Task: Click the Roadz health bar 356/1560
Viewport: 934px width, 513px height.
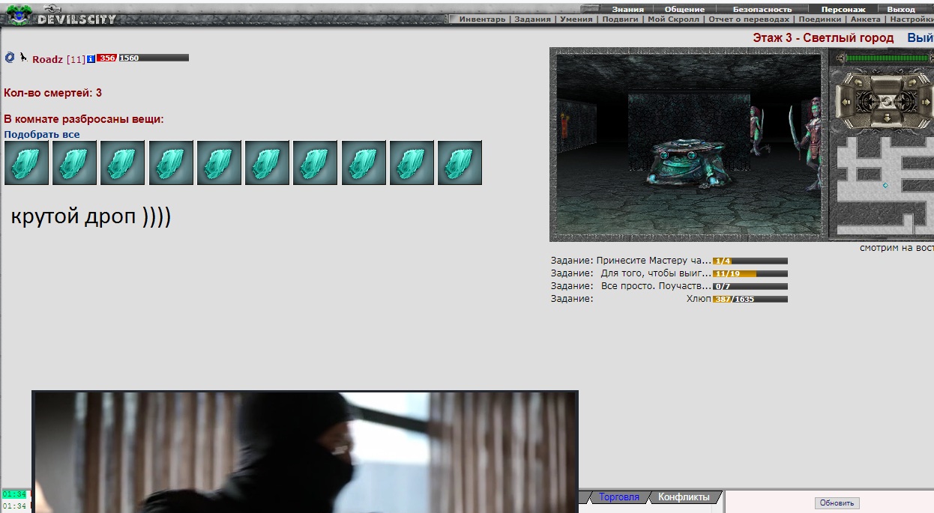Action: point(142,58)
